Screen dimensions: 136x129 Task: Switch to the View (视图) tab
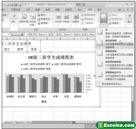point(57,10)
